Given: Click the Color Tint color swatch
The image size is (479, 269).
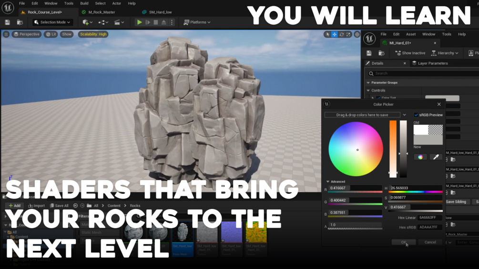Looking at the screenshot, I should 442,98.
